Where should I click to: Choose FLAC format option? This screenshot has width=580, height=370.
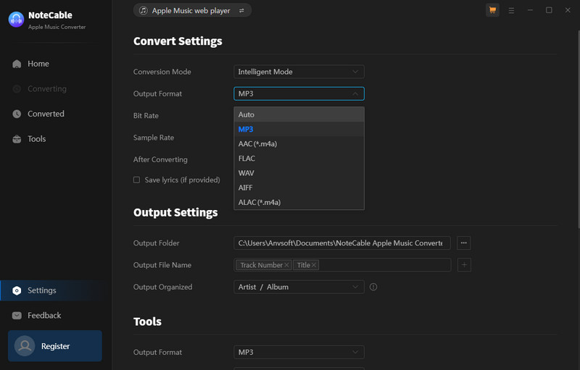[299, 159]
